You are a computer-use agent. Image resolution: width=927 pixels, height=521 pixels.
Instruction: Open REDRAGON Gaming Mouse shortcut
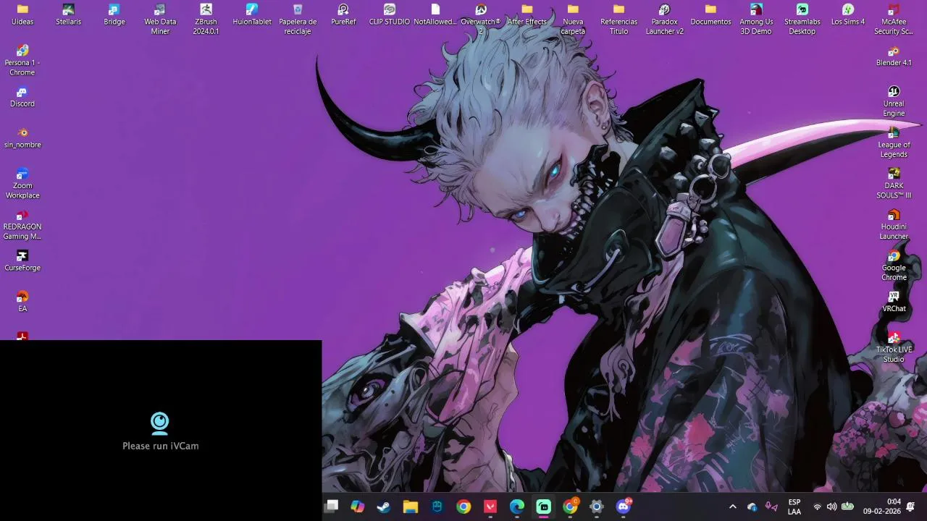click(x=22, y=224)
